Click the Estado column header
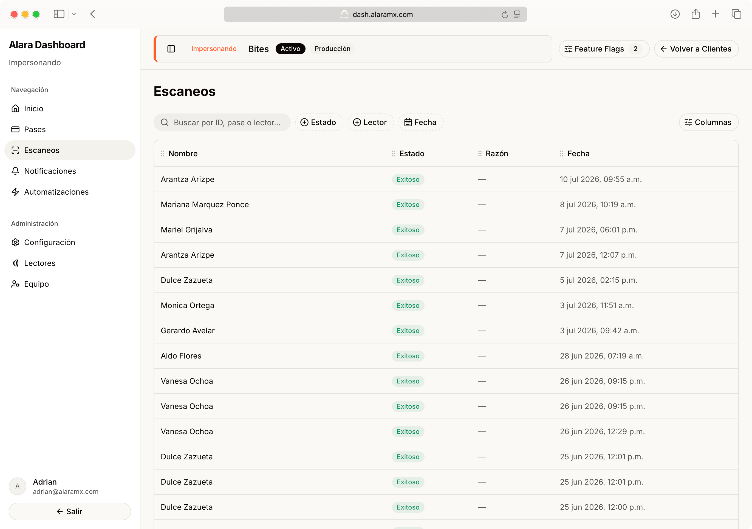Screen dimensions: 752x529 click(x=412, y=153)
